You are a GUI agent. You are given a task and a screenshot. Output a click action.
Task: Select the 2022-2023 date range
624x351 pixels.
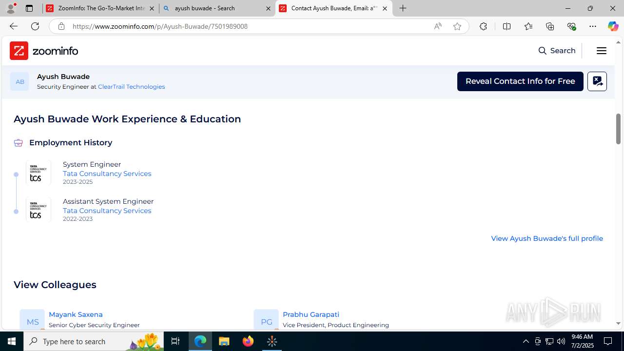coord(78,219)
